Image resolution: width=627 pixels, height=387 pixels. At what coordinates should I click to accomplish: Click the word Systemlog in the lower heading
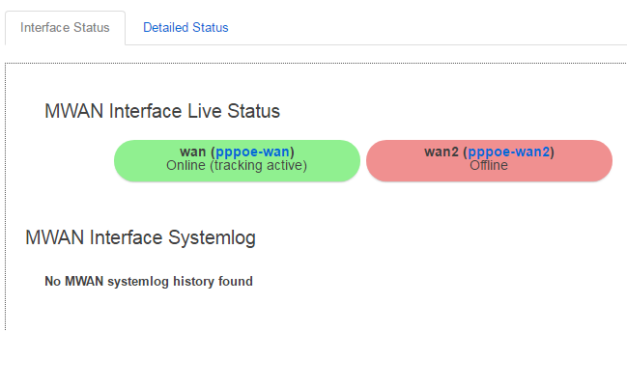pyautogui.click(x=212, y=237)
